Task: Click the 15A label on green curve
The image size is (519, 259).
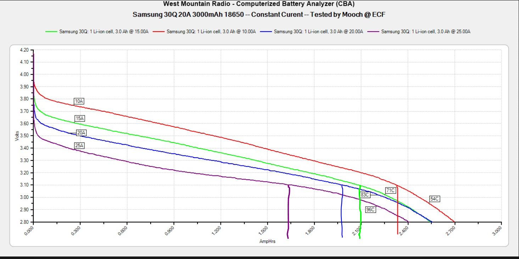Action: (x=80, y=118)
